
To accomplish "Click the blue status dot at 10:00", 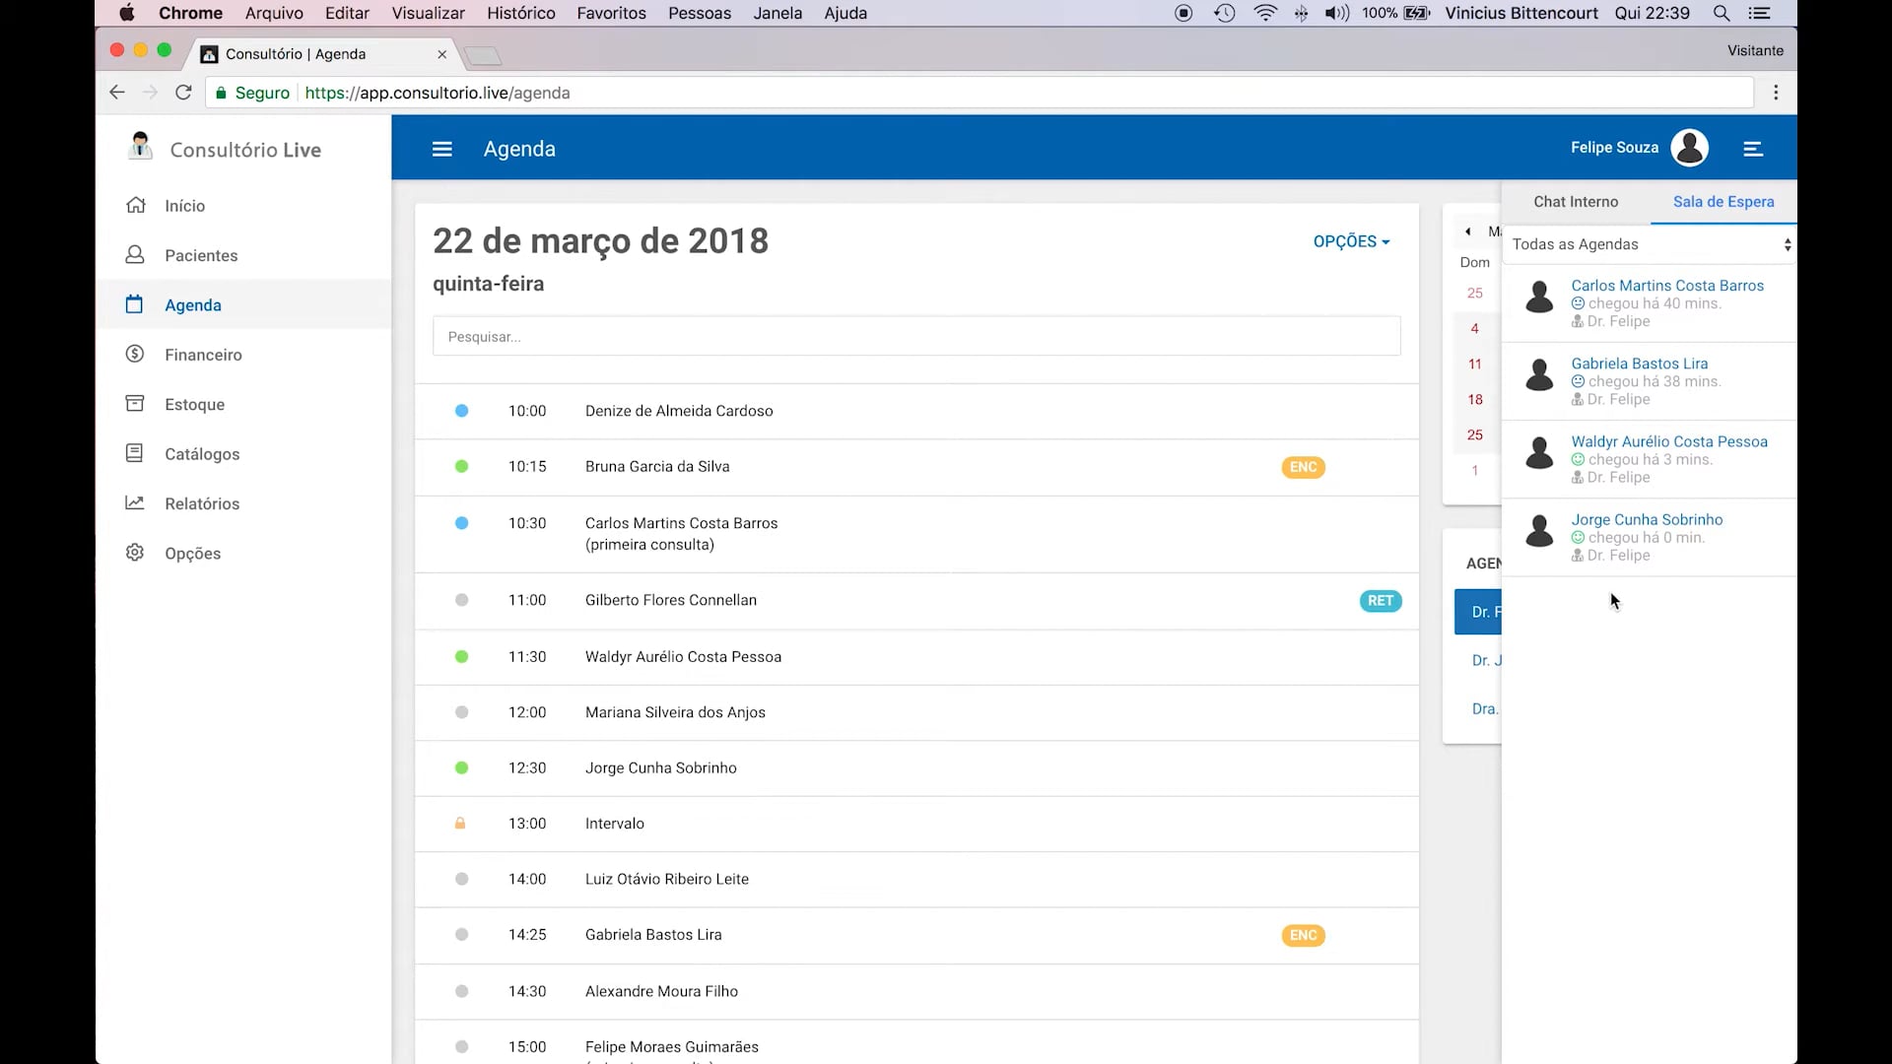I will 461,411.
